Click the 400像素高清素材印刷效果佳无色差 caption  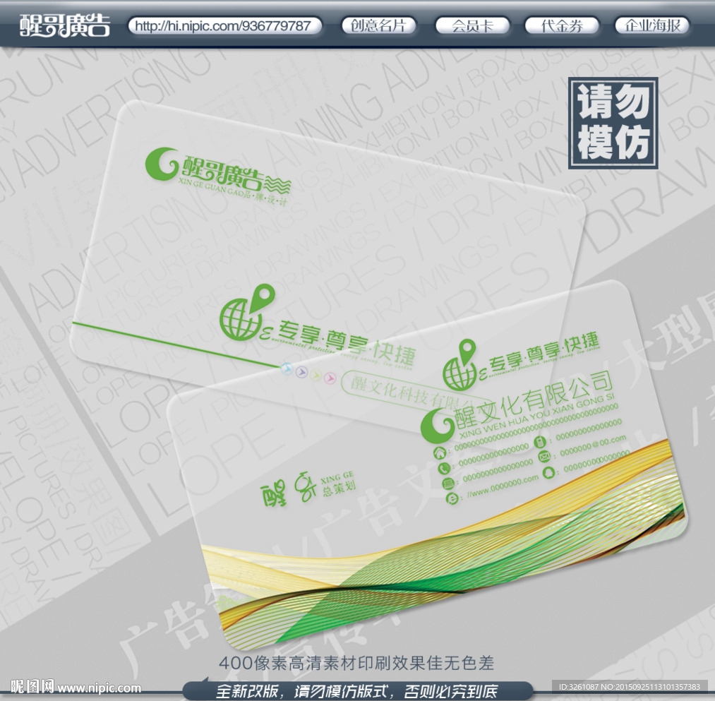(356, 663)
